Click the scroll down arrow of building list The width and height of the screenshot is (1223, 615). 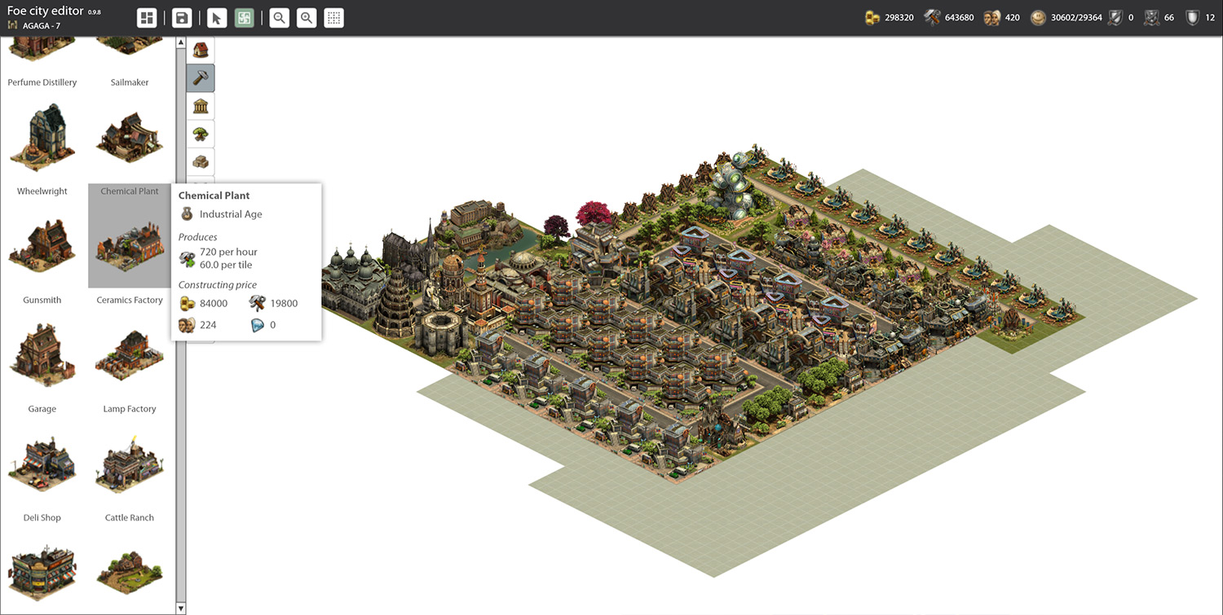pyautogui.click(x=181, y=608)
